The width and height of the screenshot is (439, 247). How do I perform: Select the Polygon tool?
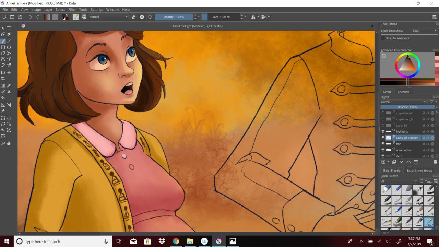3,53
